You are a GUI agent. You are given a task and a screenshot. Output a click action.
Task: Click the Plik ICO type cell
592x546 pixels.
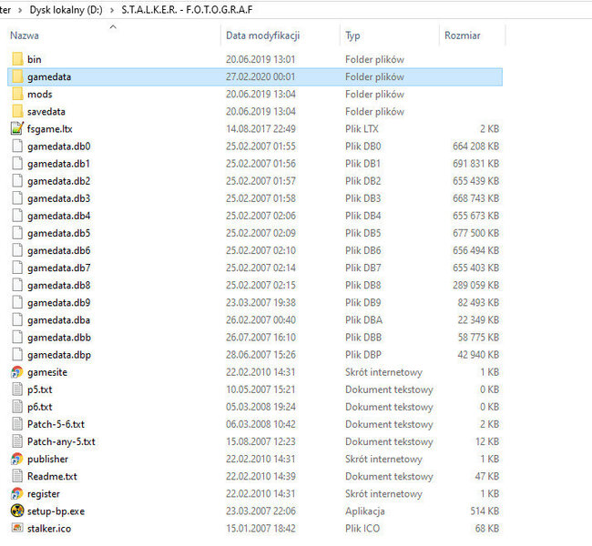pos(362,529)
